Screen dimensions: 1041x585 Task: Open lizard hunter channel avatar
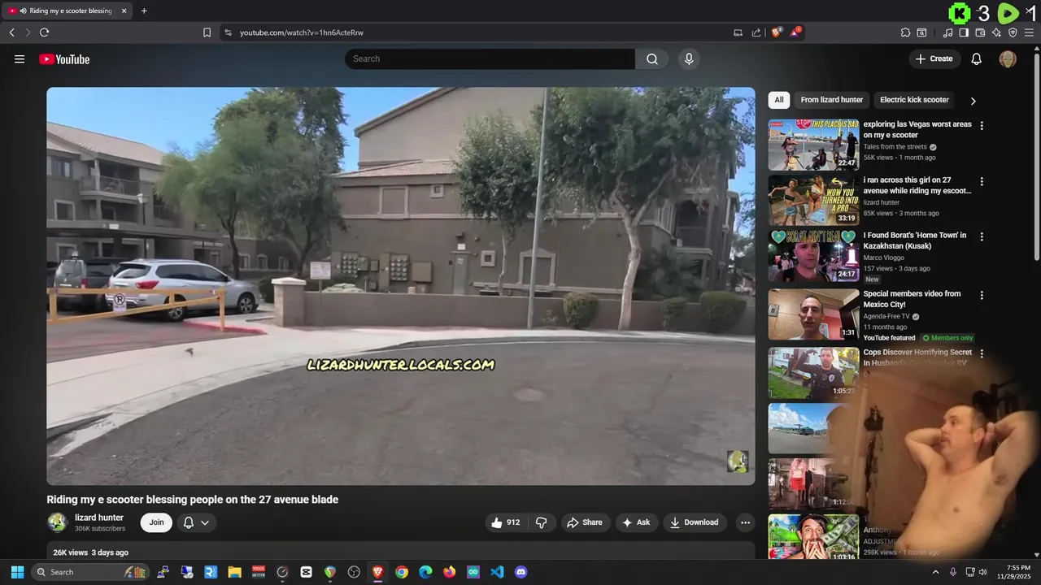57,522
